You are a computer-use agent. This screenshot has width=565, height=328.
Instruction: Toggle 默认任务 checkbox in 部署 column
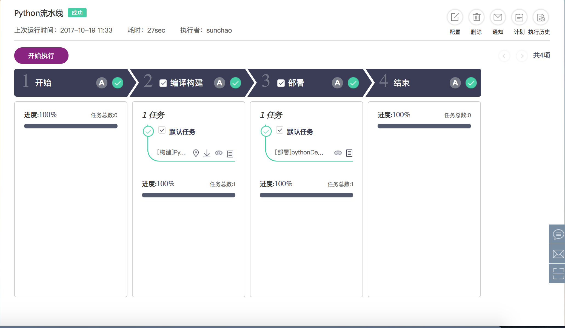point(280,130)
